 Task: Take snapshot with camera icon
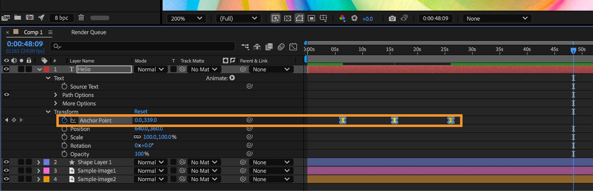392,18
